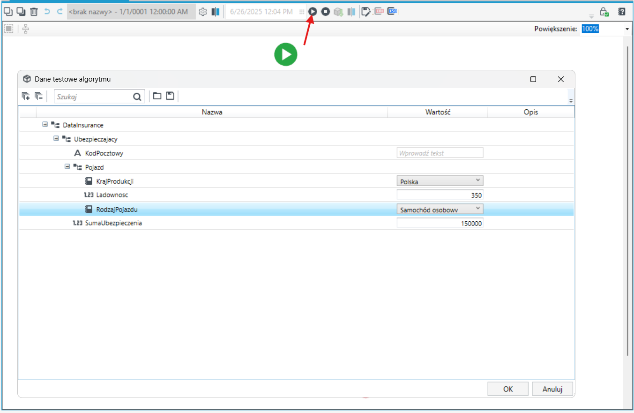Click the lock icon with green check
The width and height of the screenshot is (634, 413).
[x=604, y=12]
